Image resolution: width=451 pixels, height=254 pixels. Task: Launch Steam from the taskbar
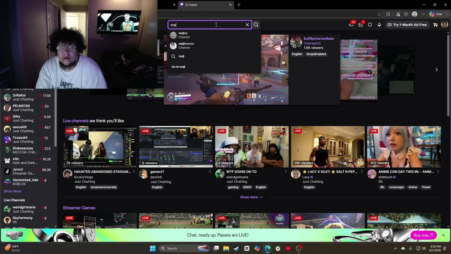(236, 248)
